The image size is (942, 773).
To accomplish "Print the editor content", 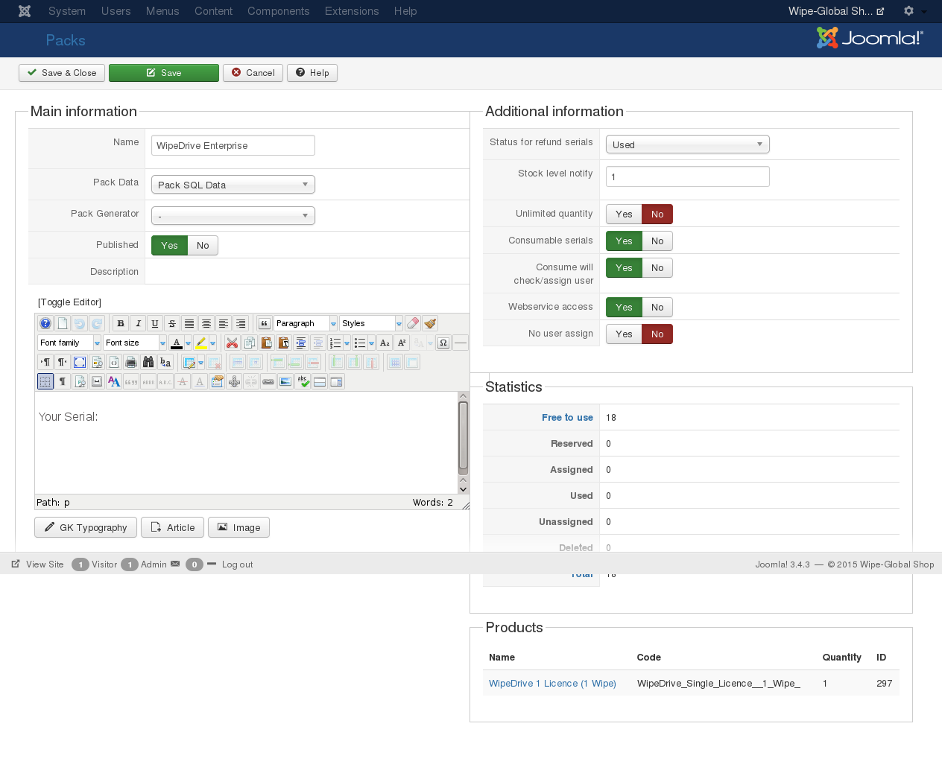I will pyautogui.click(x=131, y=362).
